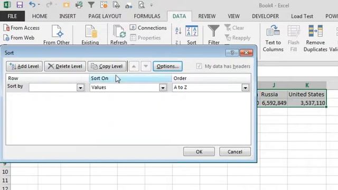Open the Load Test tab
The image size is (338, 190).
coord(302,16)
